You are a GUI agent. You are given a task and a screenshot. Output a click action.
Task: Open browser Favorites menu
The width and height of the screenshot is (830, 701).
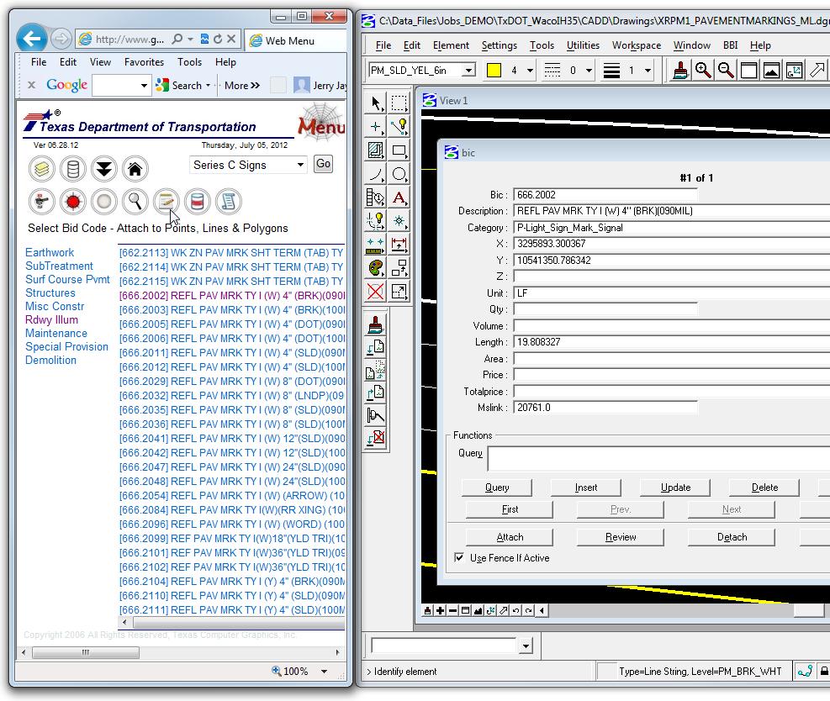[x=144, y=62]
